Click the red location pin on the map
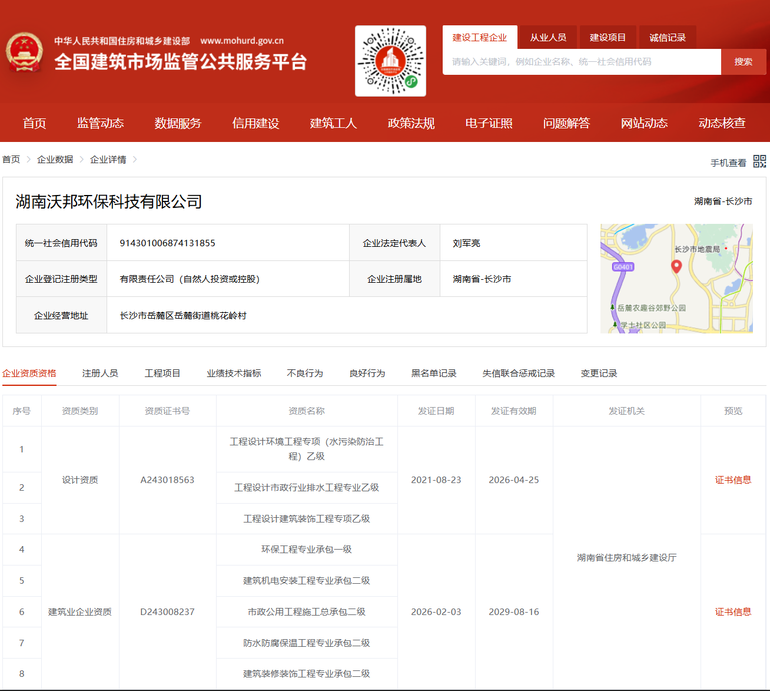 677,266
